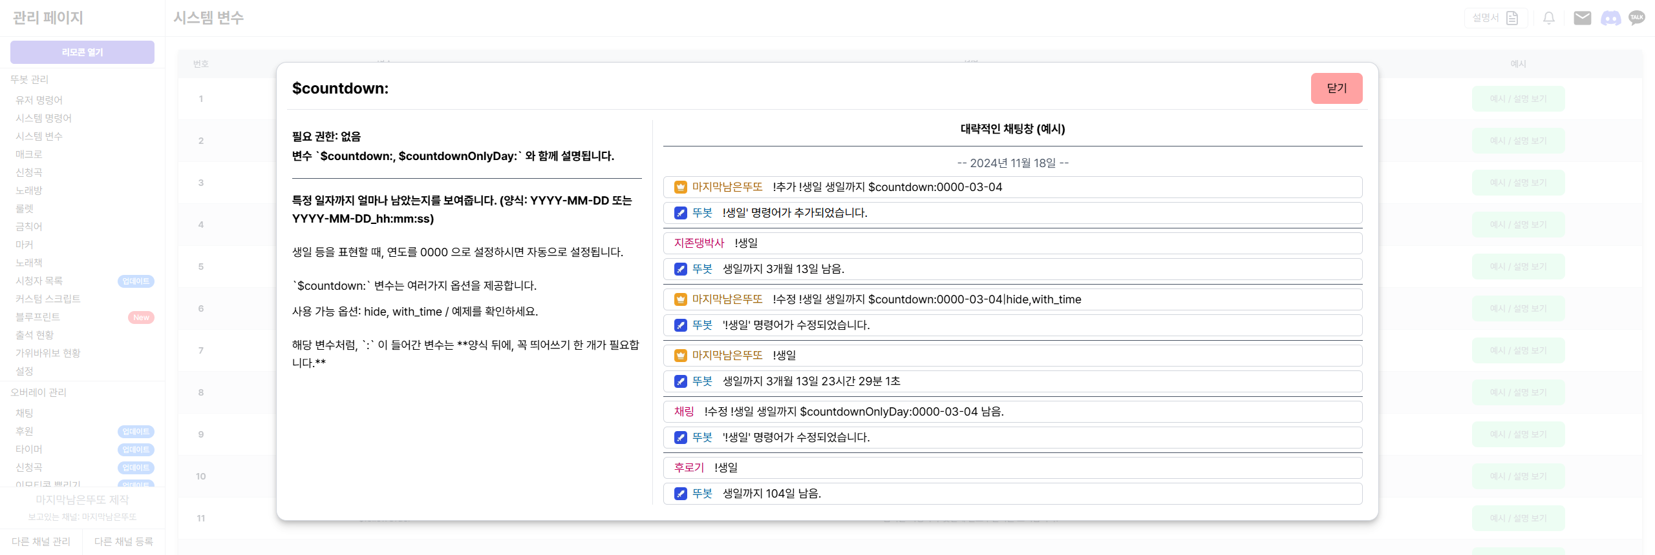Open 시스템 명령어 in sidebar
This screenshot has height=555, width=1655.
tap(43, 118)
